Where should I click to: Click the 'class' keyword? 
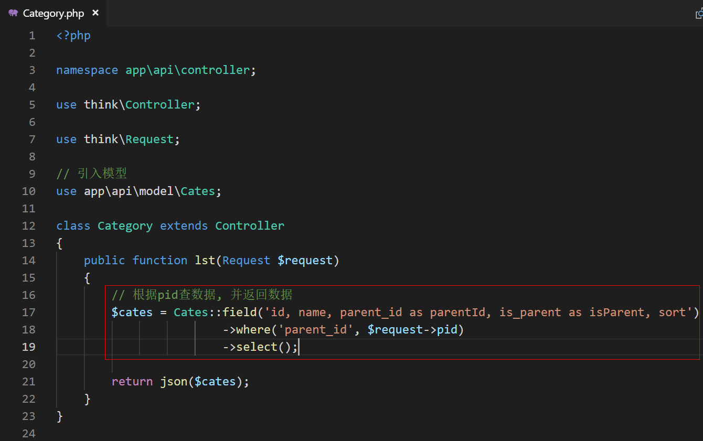click(x=73, y=226)
